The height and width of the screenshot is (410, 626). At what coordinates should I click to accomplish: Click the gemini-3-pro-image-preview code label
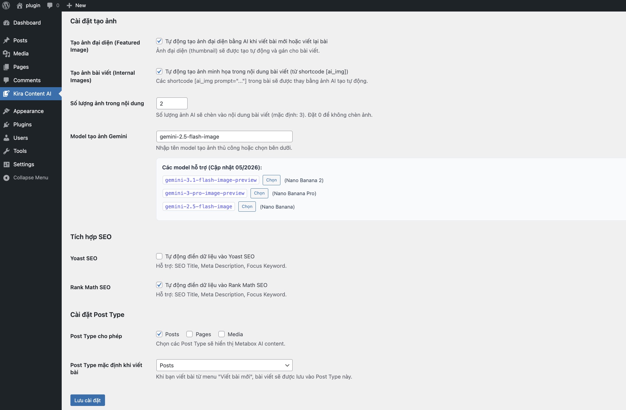[x=205, y=193]
